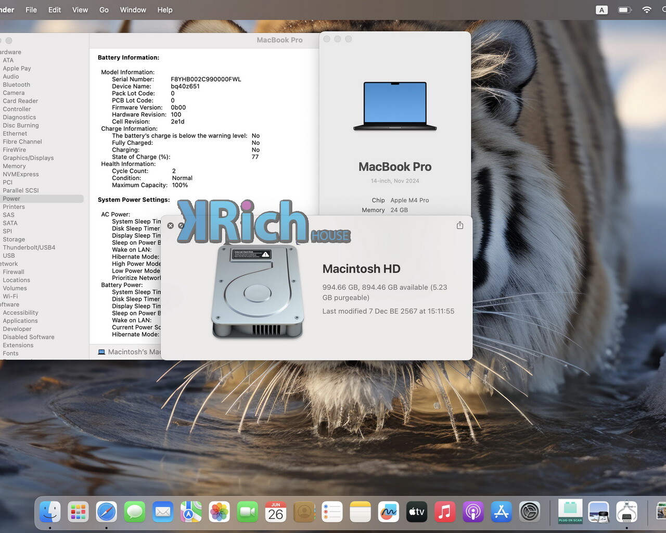
Task: Select Printers in the sidebar
Action: (14, 207)
